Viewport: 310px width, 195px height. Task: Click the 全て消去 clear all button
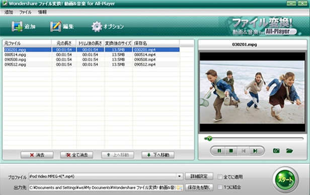coord(76,155)
